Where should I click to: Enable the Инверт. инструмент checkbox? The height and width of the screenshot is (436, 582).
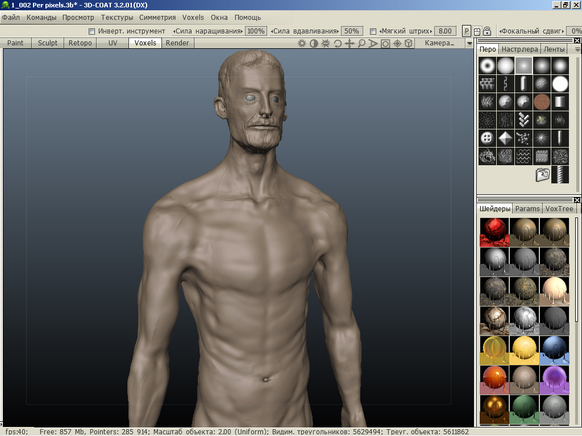[x=92, y=31]
